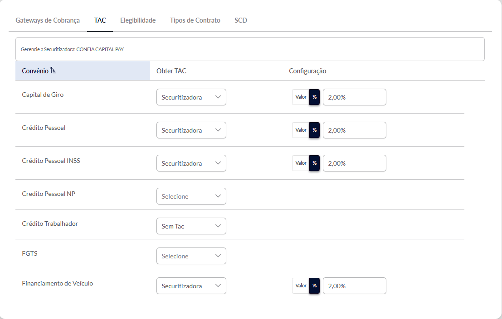Screen dimensions: 502x319
Task: Expand Selecione dropdown for Credito Pessoal NP
Action: 191,196
